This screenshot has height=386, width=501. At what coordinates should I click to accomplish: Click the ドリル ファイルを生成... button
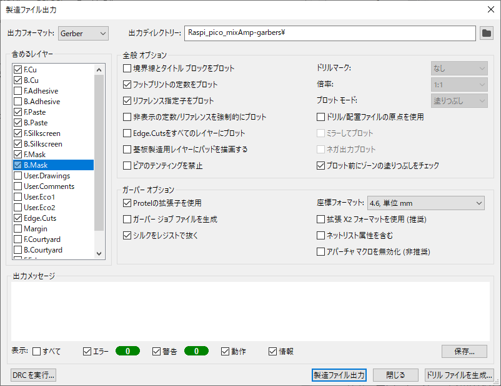(x=459, y=375)
